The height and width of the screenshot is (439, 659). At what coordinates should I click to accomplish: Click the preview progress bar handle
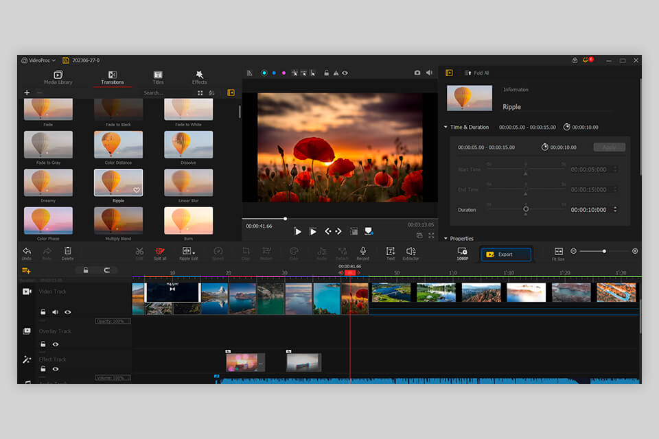pos(286,218)
